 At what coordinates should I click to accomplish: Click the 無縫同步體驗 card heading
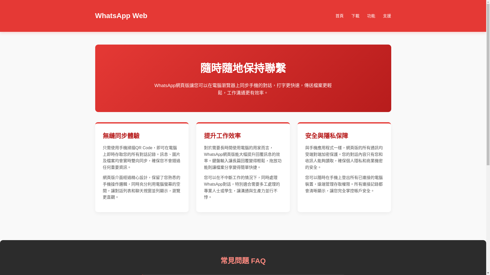tap(121, 136)
